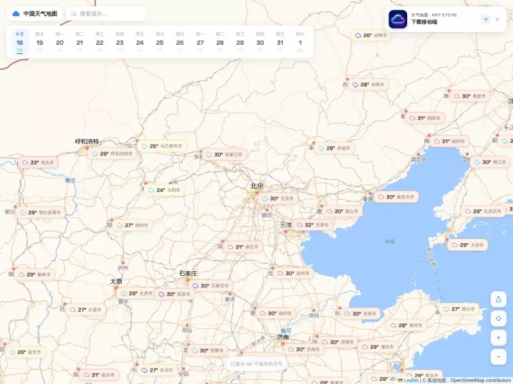Select date 28 forecast tab
Image resolution: width=513 pixels, height=384 pixels.
click(220, 42)
